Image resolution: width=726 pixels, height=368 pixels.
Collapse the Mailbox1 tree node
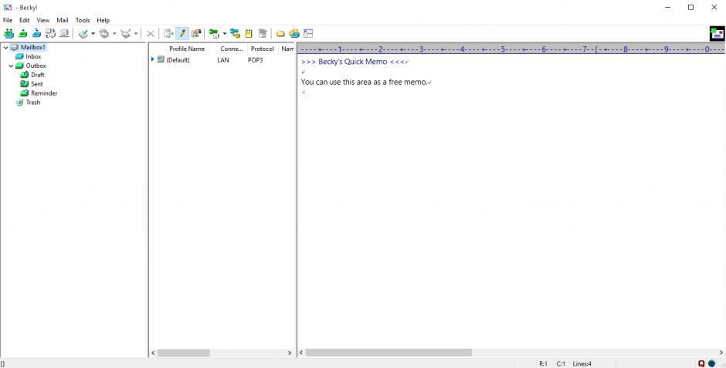[x=5, y=48]
